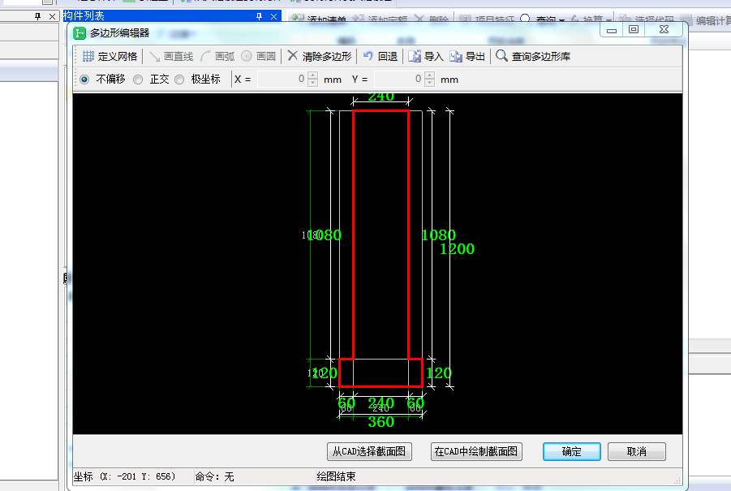731x491 pixels.
Task: Click the right 1080 height dimension
Action: (x=438, y=235)
